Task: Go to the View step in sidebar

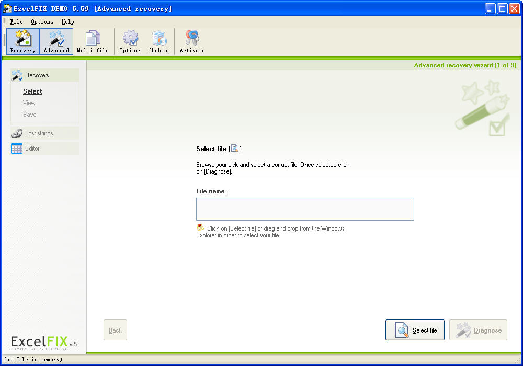Action: (x=29, y=103)
